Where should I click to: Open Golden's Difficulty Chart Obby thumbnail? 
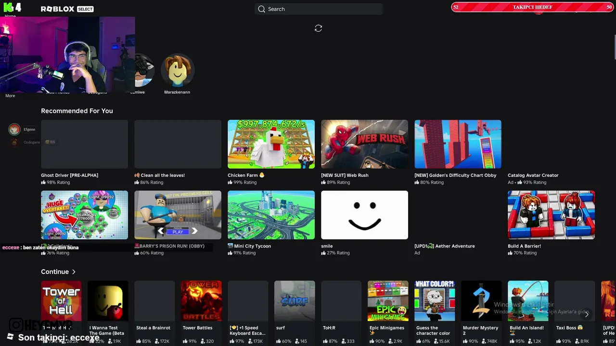coord(458,144)
